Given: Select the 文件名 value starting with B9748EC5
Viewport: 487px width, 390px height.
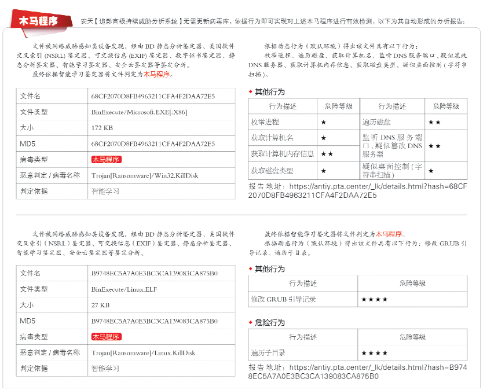Looking at the screenshot, I should 155,273.
